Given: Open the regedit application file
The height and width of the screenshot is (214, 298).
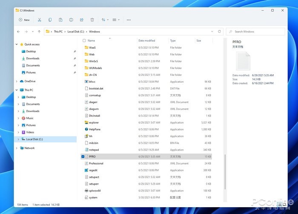Looking at the screenshot, I should click(93, 170).
